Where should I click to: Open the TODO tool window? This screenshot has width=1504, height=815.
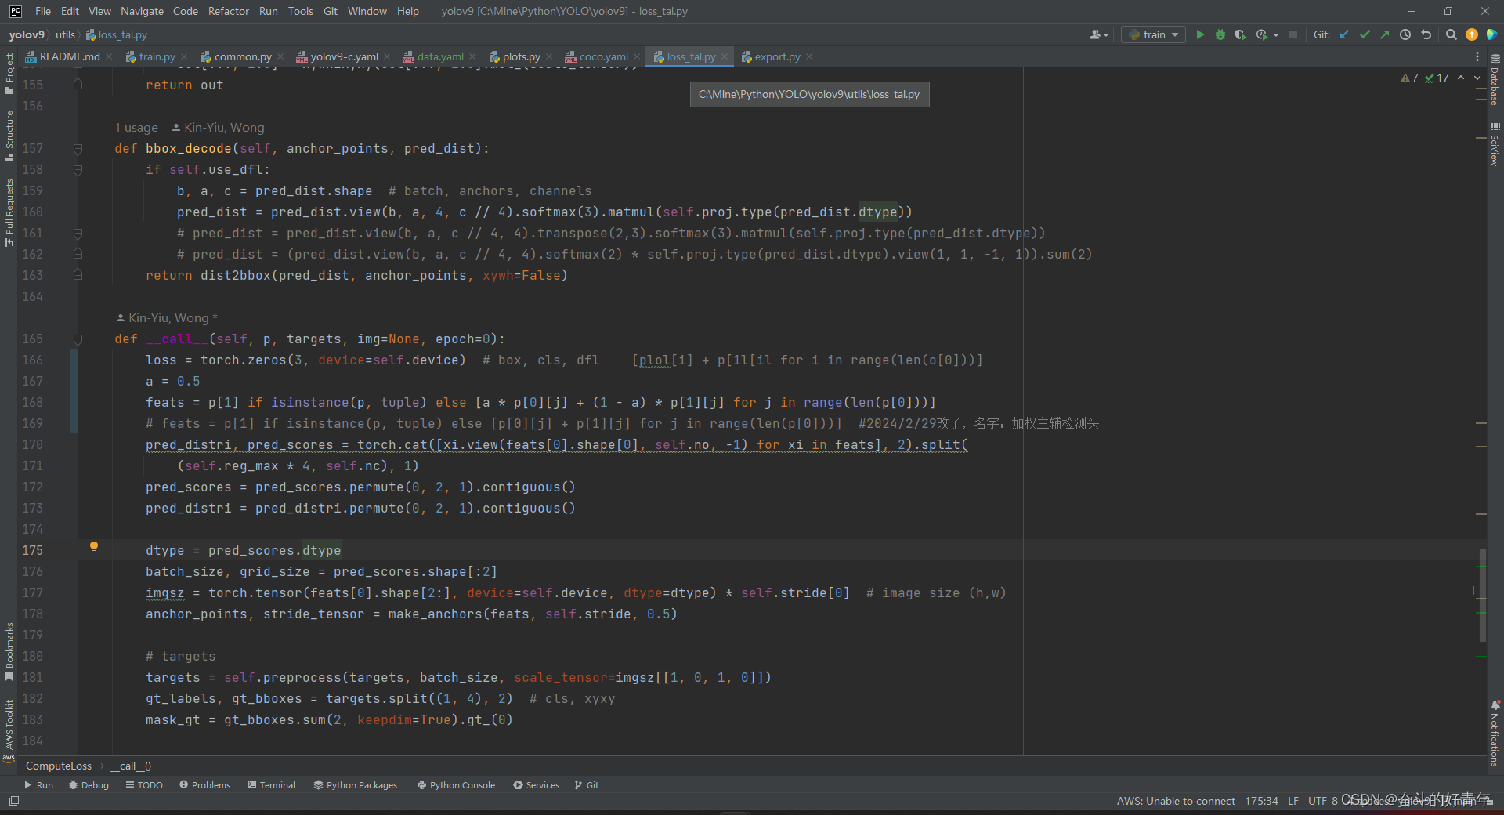pyautogui.click(x=144, y=784)
